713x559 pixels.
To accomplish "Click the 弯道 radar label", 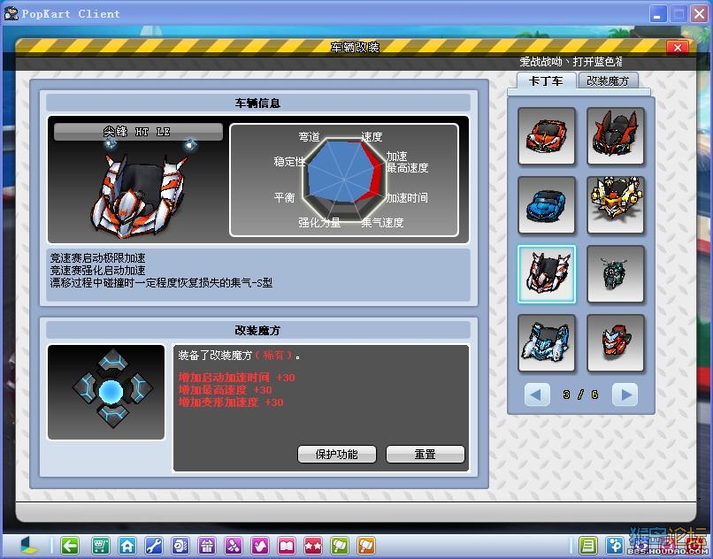I will [310, 136].
